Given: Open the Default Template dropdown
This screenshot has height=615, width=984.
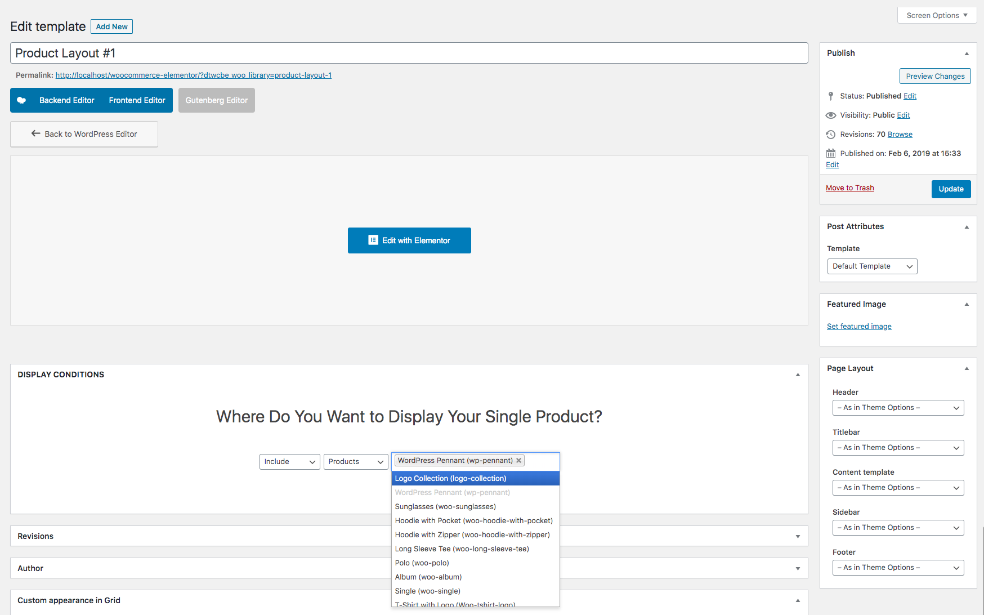Looking at the screenshot, I should coord(872,266).
